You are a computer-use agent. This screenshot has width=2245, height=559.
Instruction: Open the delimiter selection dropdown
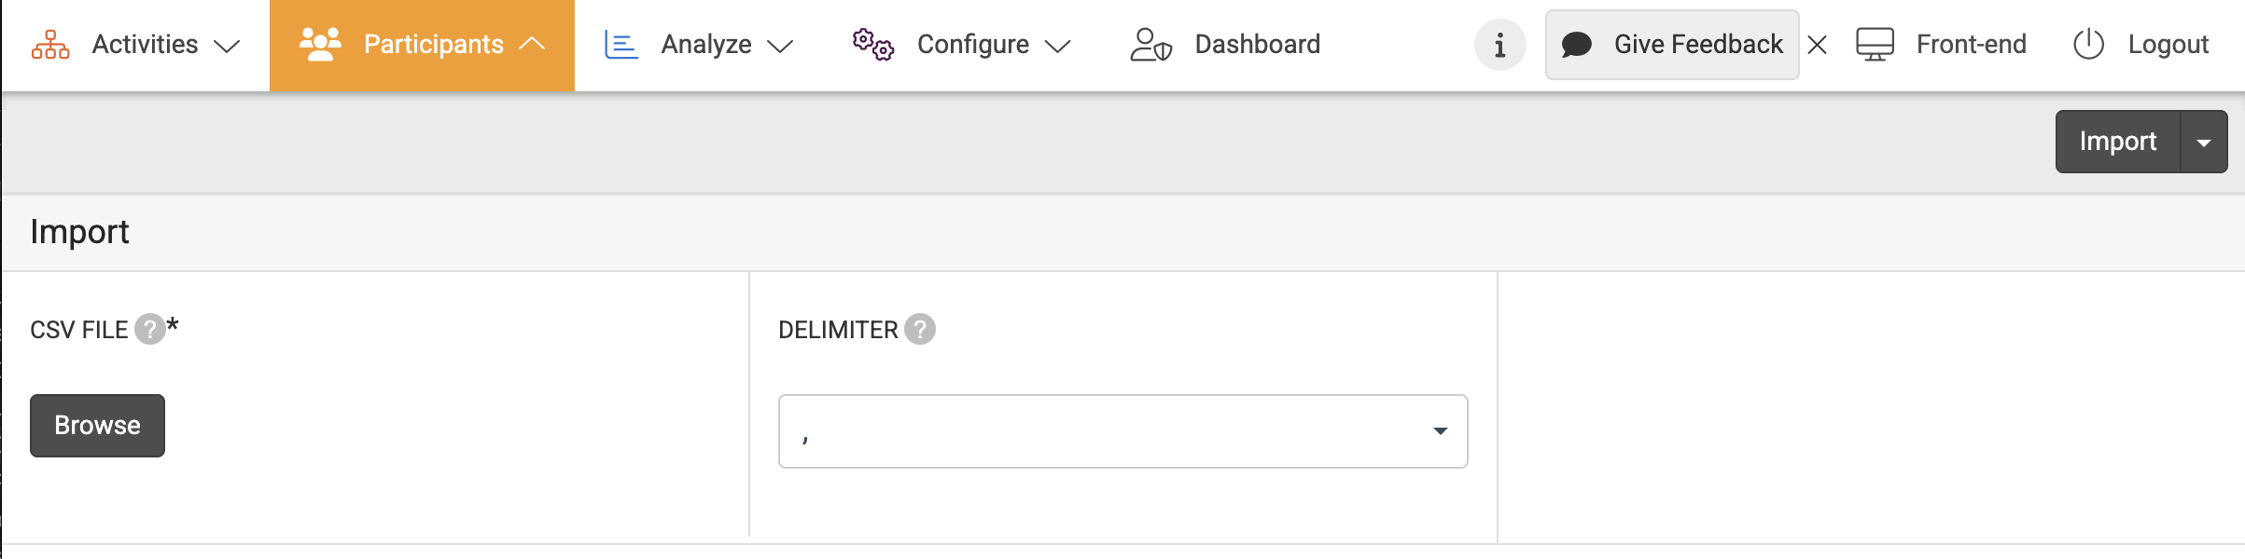(x=1122, y=431)
